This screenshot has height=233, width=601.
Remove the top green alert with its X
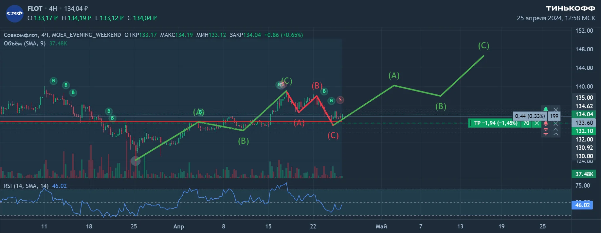coord(556,110)
